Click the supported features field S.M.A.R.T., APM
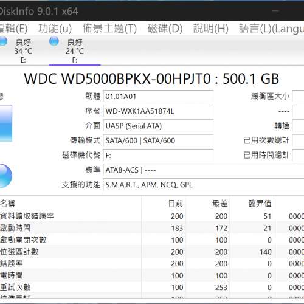 [x=204, y=185]
